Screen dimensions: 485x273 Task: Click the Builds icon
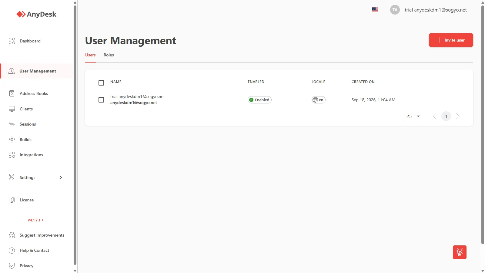click(x=12, y=140)
